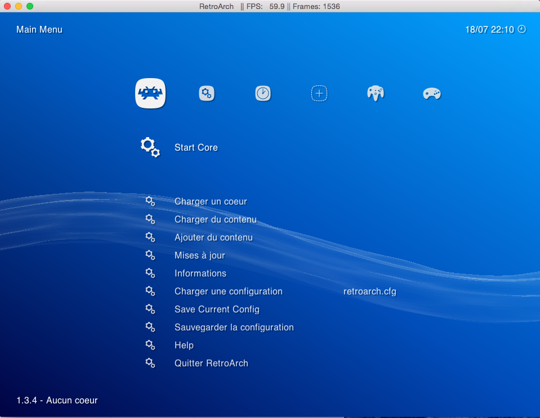This screenshot has width=540, height=418.
Task: Click the retroarch.cfg value text
Action: 370,292
